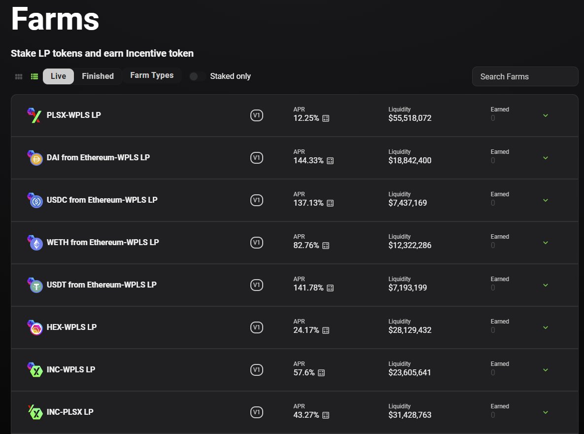Click WETH from Ethereum-WPLS LP name
The image size is (584, 434).
coord(103,243)
